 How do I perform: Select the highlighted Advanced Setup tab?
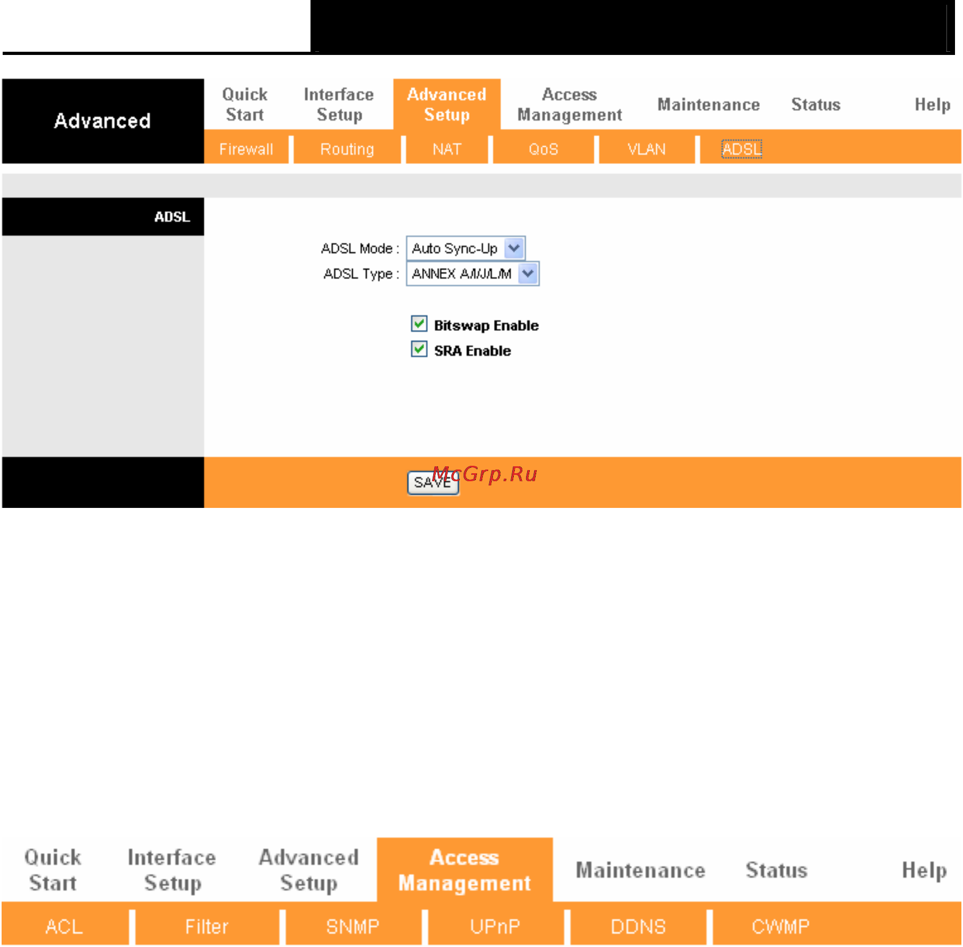point(447,105)
